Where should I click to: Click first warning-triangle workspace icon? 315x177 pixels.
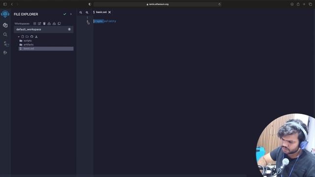point(49,24)
